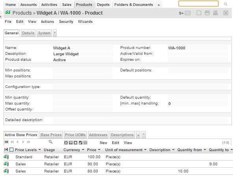Switch to the Base Prices tab
The image size is (233, 176).
pyautogui.click(x=51, y=135)
